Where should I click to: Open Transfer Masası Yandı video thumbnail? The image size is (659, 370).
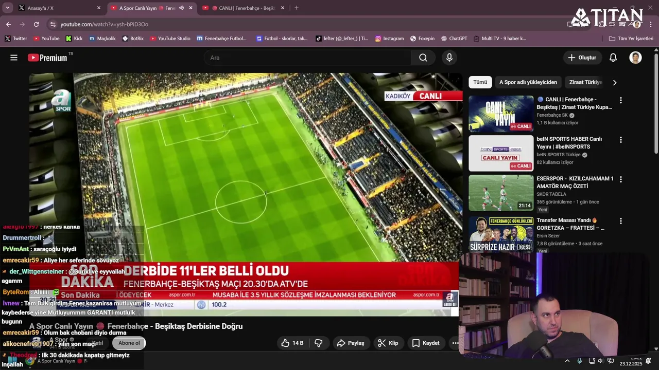(x=501, y=234)
